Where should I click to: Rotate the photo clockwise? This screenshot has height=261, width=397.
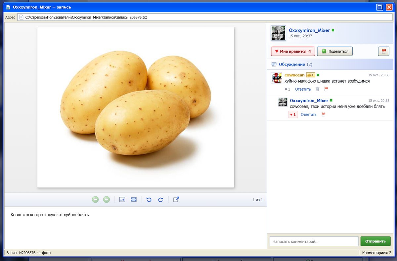pos(161,199)
